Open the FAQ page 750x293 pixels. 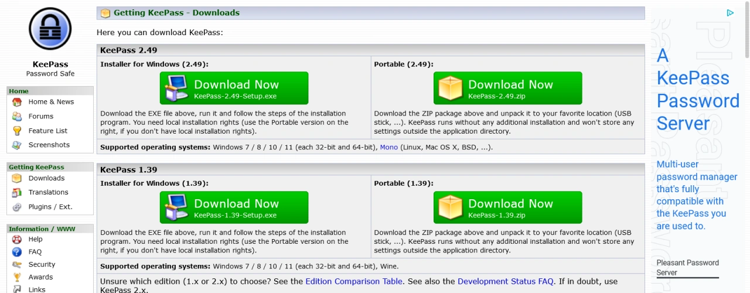(35, 252)
